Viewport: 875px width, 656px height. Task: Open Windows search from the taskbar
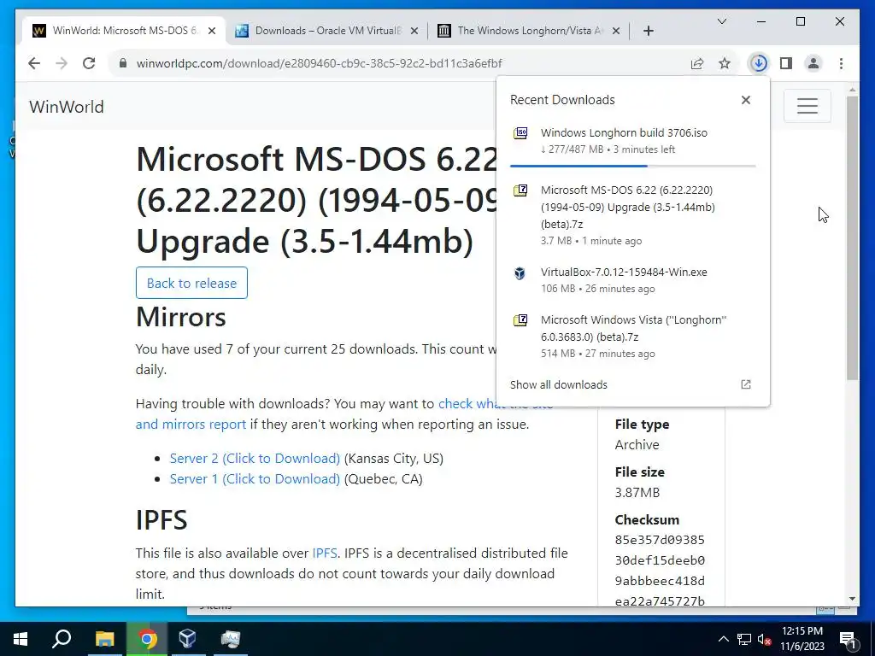pyautogui.click(x=62, y=639)
